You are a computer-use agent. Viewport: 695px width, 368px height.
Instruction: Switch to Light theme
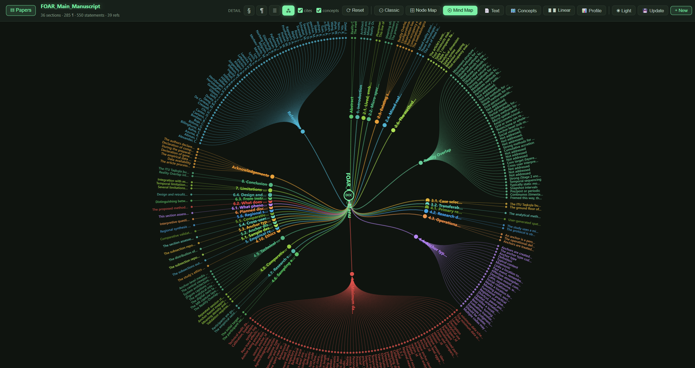pos(624,11)
